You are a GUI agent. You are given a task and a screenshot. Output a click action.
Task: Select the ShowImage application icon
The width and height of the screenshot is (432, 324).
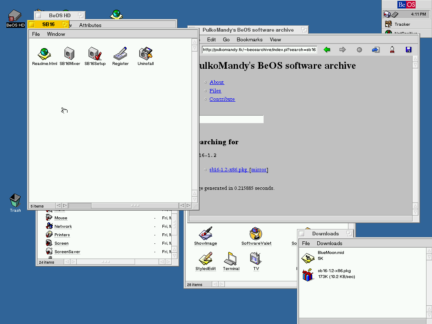point(205,233)
